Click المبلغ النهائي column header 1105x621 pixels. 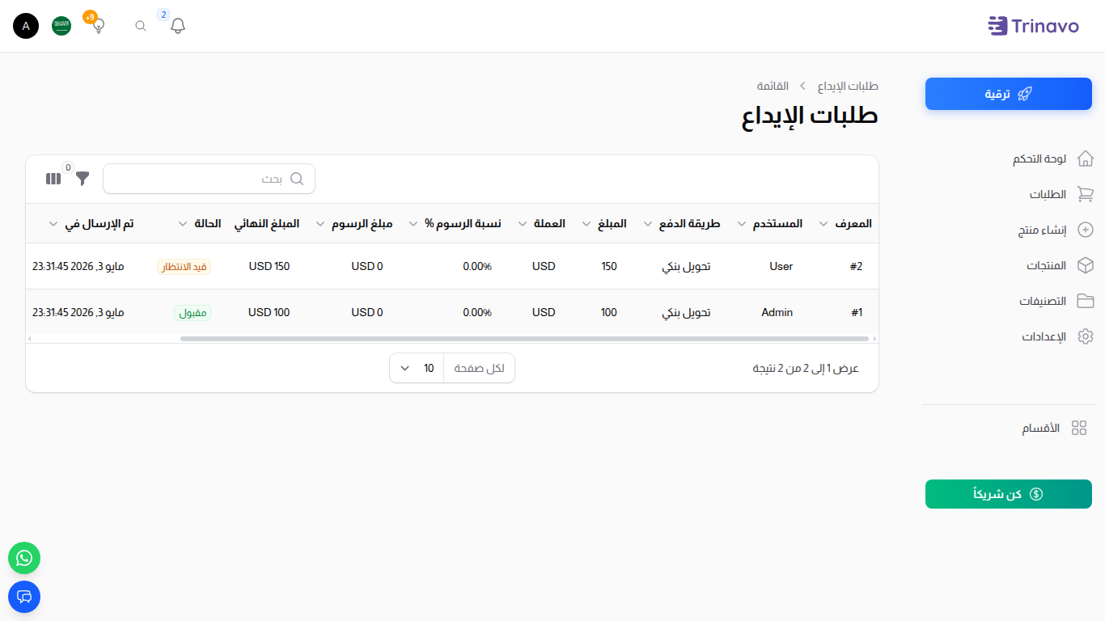tap(267, 223)
